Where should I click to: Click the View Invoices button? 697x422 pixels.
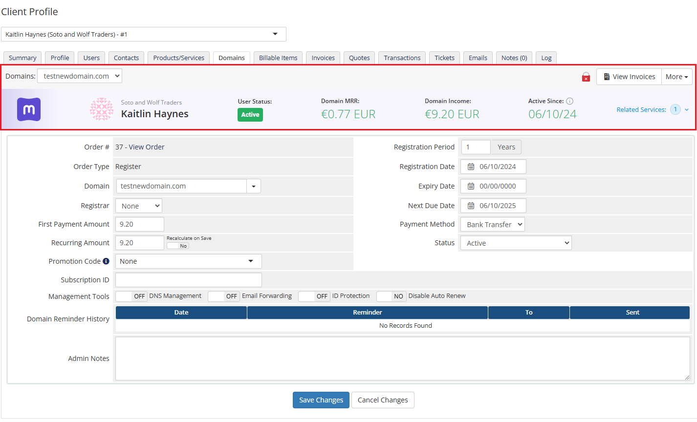click(x=629, y=77)
